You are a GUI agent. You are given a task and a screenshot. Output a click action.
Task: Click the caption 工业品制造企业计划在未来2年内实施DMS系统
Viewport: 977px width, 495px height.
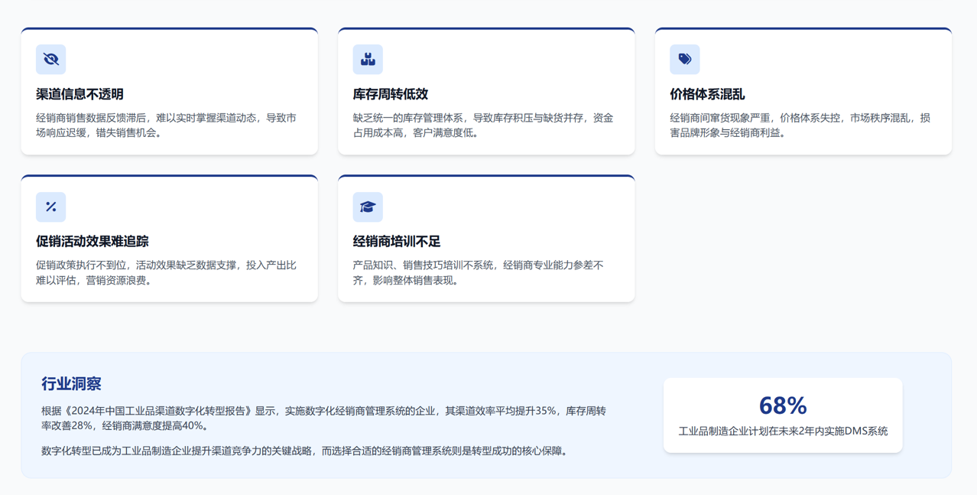[x=783, y=431]
